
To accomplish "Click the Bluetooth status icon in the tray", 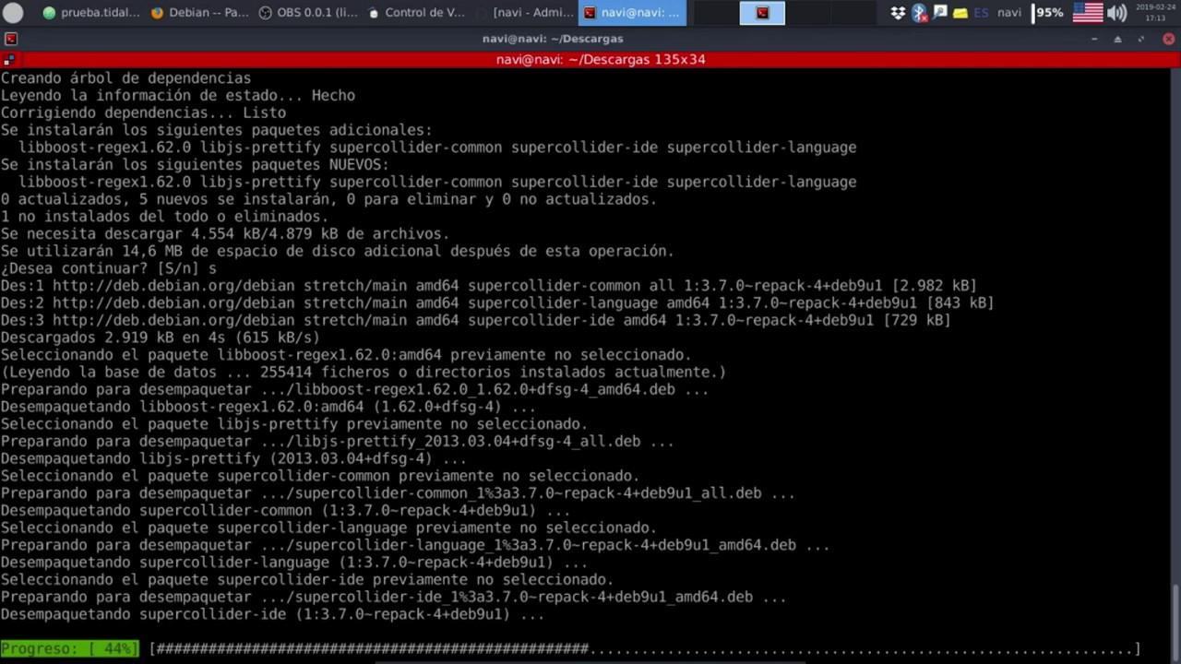I will click(919, 12).
